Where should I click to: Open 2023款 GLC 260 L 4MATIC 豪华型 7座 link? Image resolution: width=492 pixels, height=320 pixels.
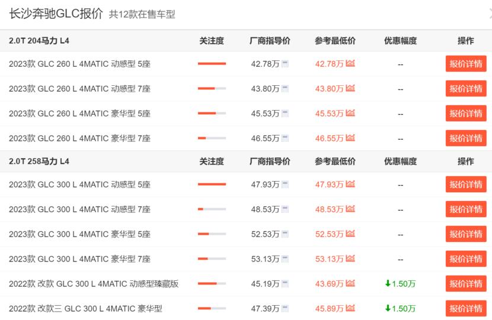pos(79,138)
